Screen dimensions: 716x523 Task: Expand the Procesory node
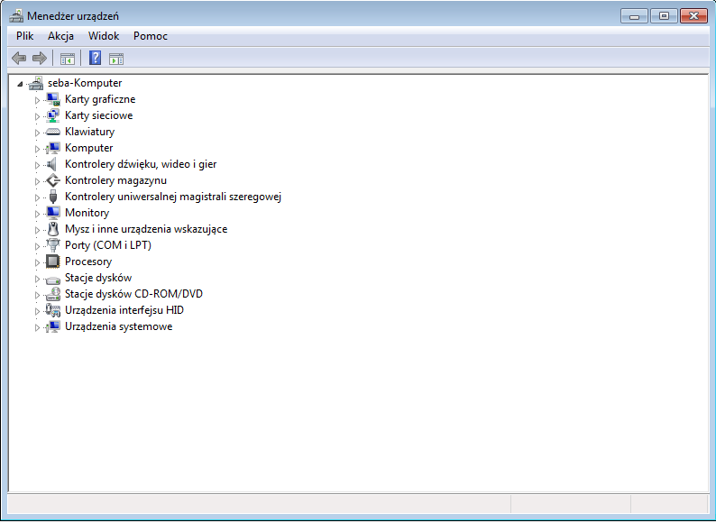tap(38, 262)
